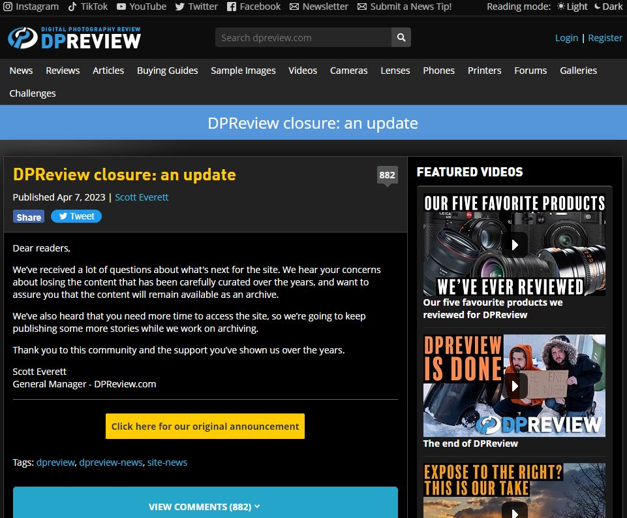Click the yellow article headline
This screenshot has height=518, width=627.
(125, 174)
